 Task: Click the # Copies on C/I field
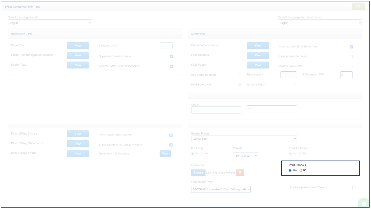[166, 46]
